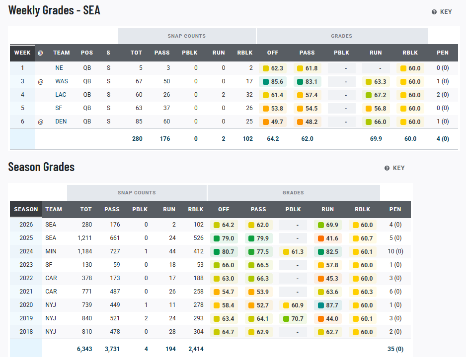466x357 pixels.
Task: Click the 82.5 run grade value
Action: 332,252
